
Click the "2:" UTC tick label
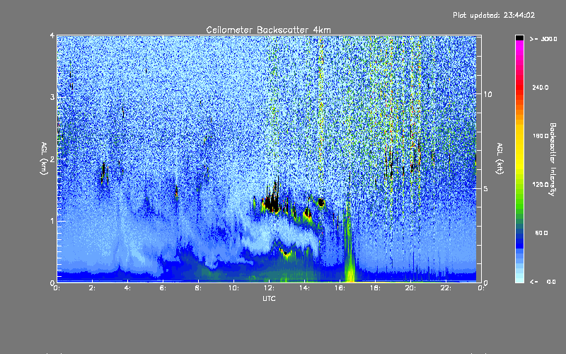[93, 288]
